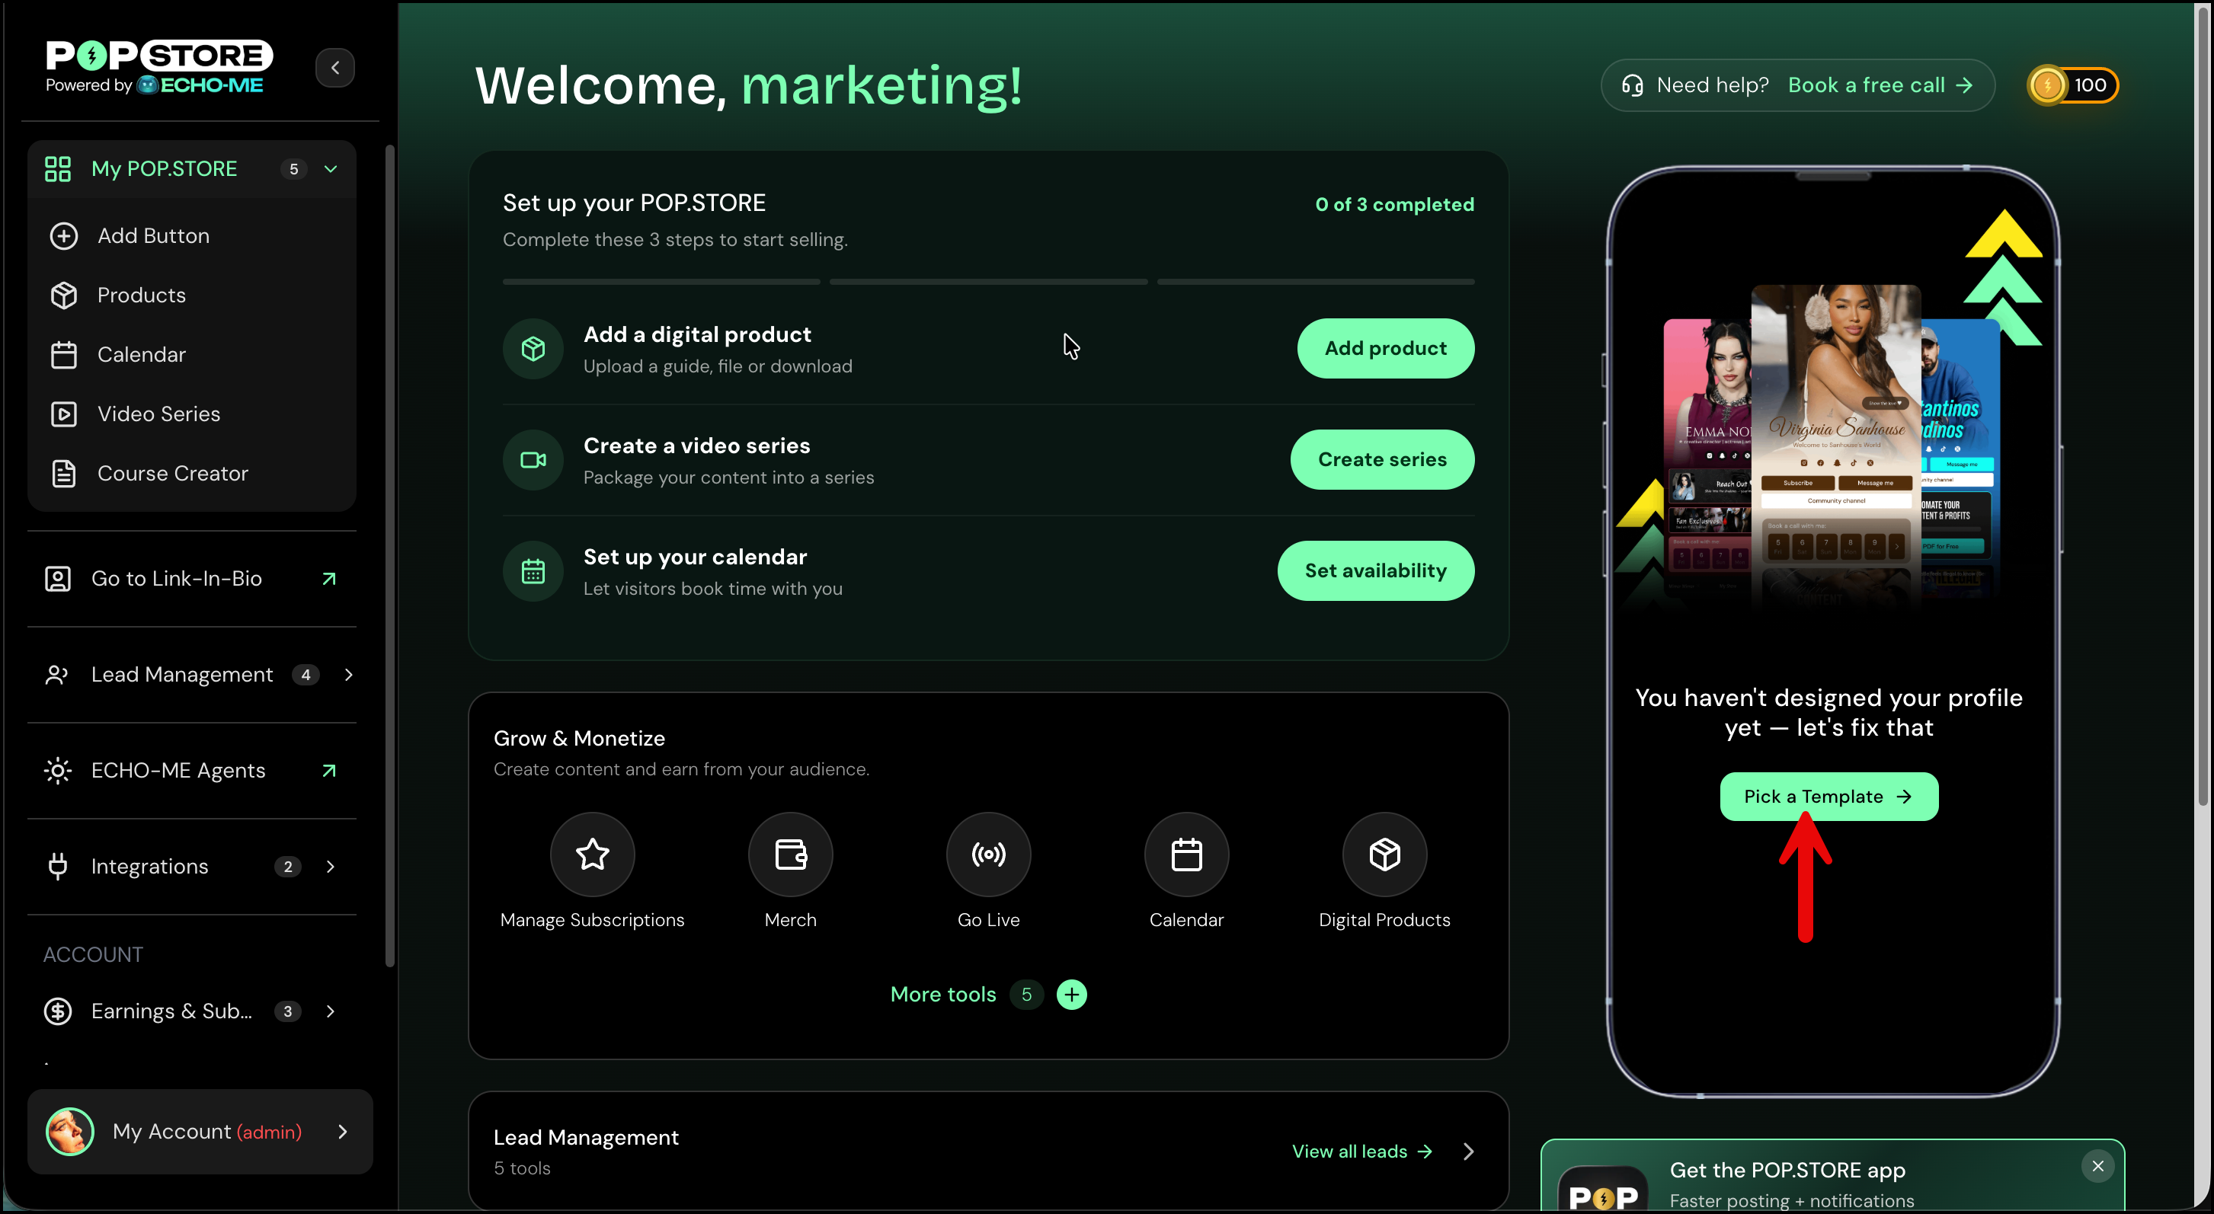Click the Products box icon in sidebar
The width and height of the screenshot is (2214, 1214).
(x=63, y=296)
